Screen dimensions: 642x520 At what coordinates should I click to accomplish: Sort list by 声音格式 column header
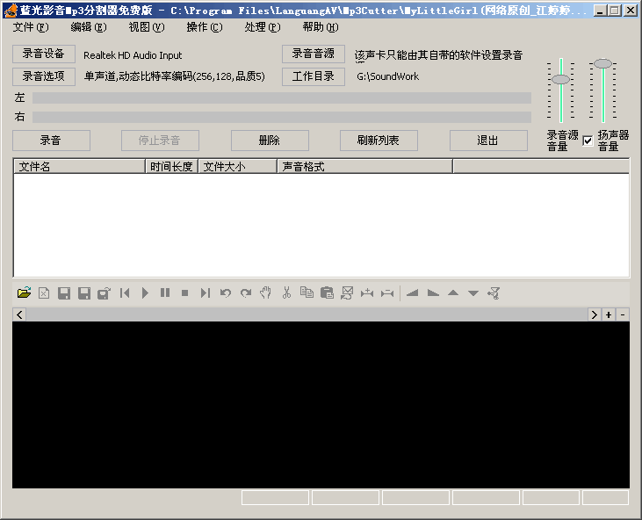pyautogui.click(x=365, y=167)
